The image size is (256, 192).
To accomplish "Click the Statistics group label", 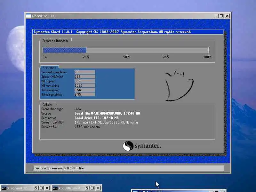I will coord(49,68).
